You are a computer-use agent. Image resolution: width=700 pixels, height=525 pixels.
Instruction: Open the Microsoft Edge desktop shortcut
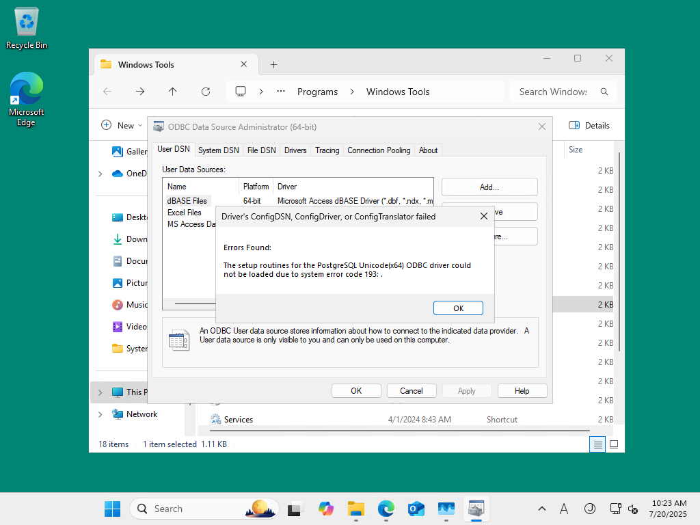pyautogui.click(x=27, y=99)
